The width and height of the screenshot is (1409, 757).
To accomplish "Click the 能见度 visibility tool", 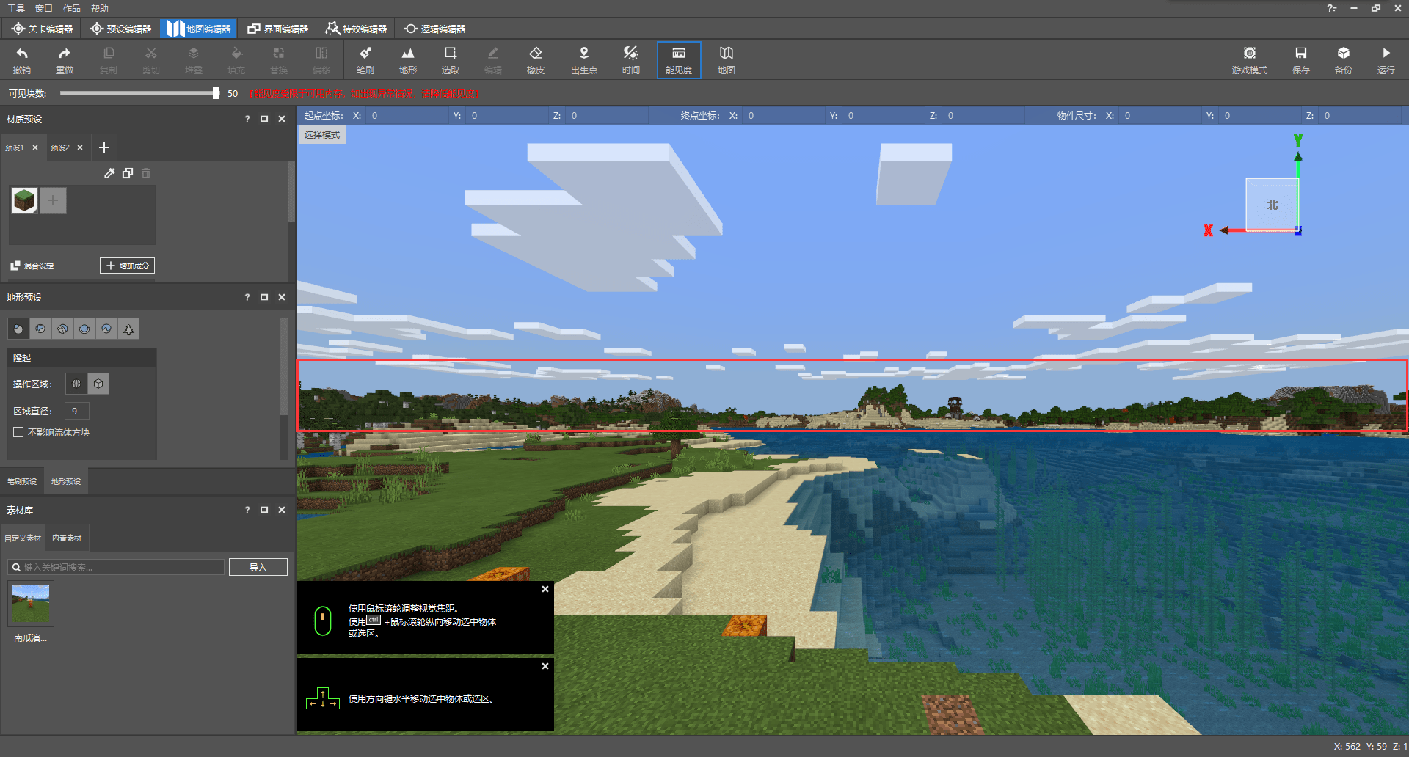I will (679, 59).
